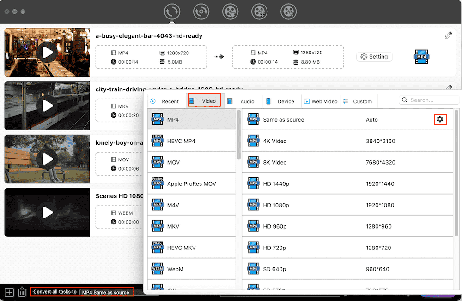This screenshot has width=462, height=301.
Task: Select MOV format
Action: (192, 162)
